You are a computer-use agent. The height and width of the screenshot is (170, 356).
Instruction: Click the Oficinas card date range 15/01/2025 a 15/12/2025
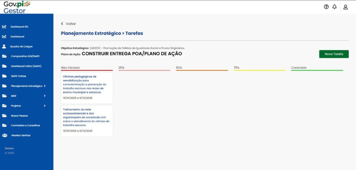click(78, 98)
